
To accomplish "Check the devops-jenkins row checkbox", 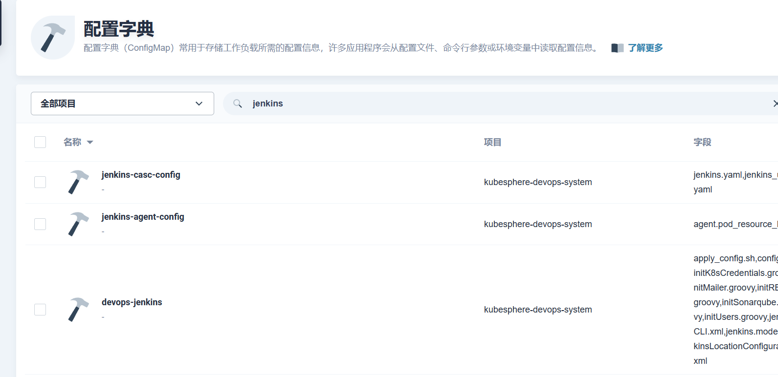I will point(40,310).
